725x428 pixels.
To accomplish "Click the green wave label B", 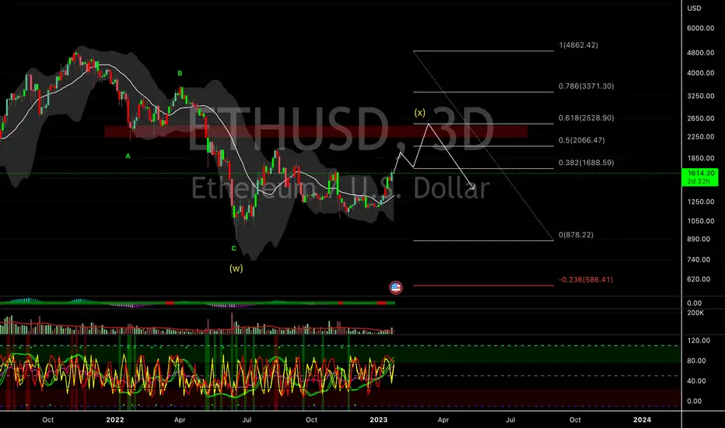I will point(180,73).
